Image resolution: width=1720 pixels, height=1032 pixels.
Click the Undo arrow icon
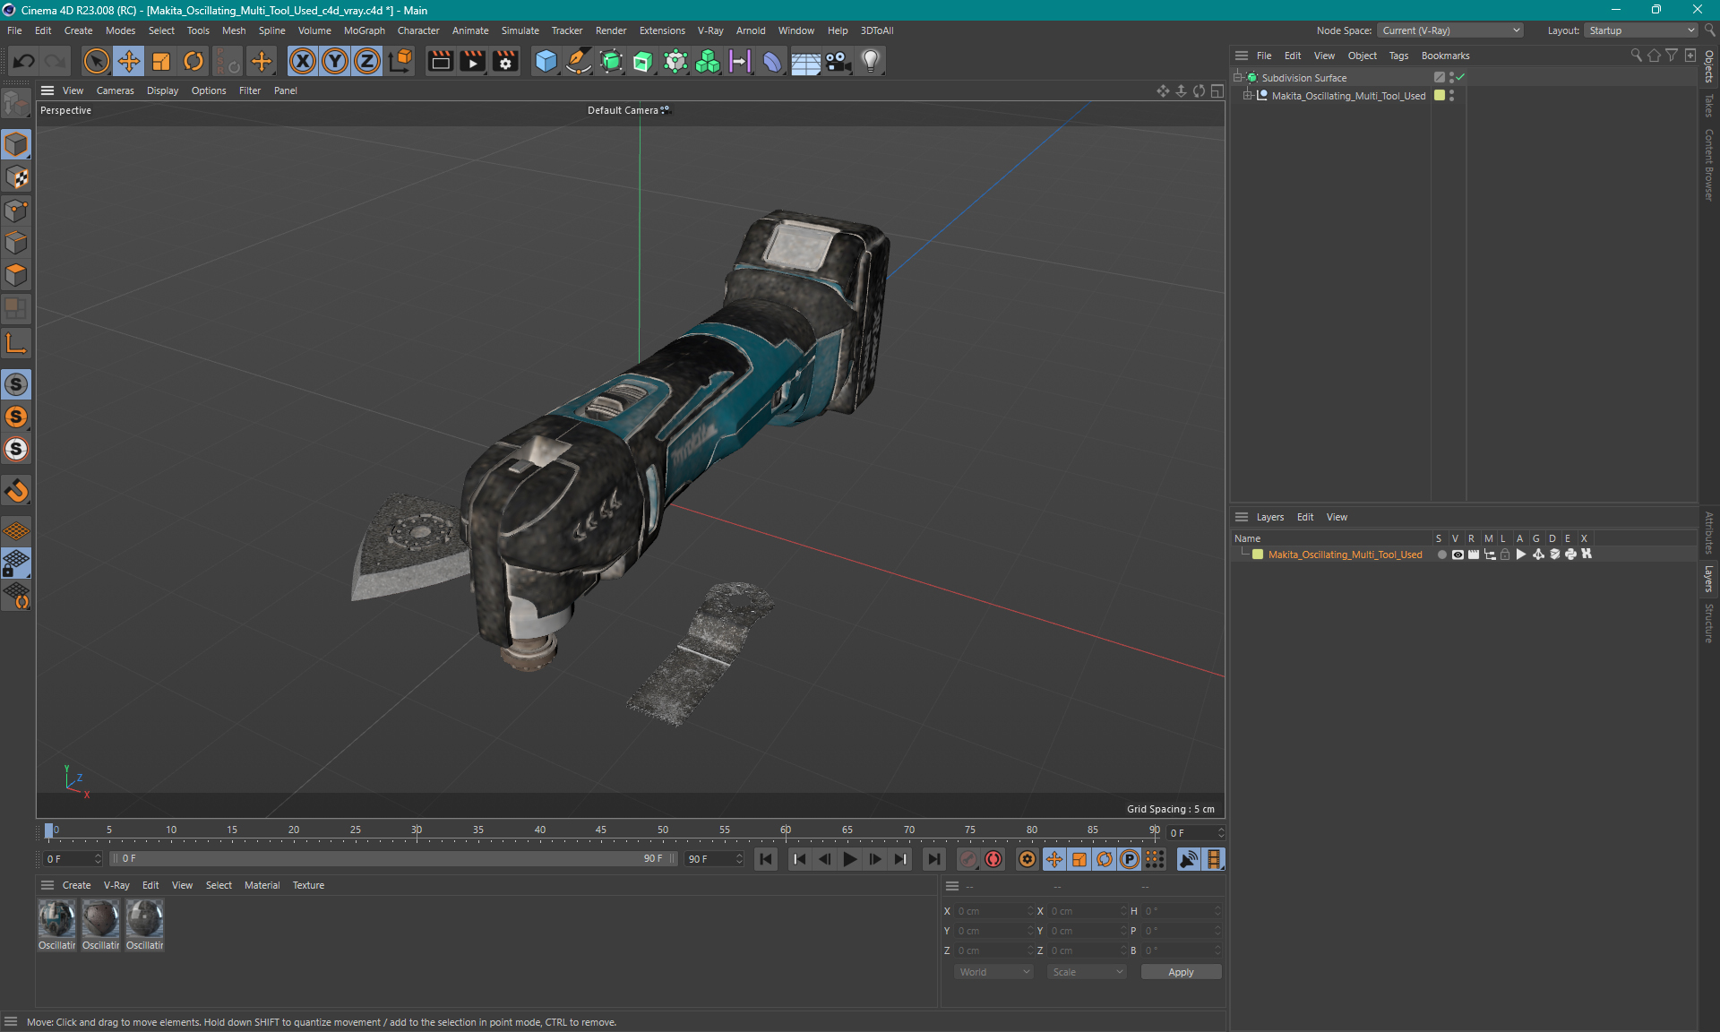24,61
